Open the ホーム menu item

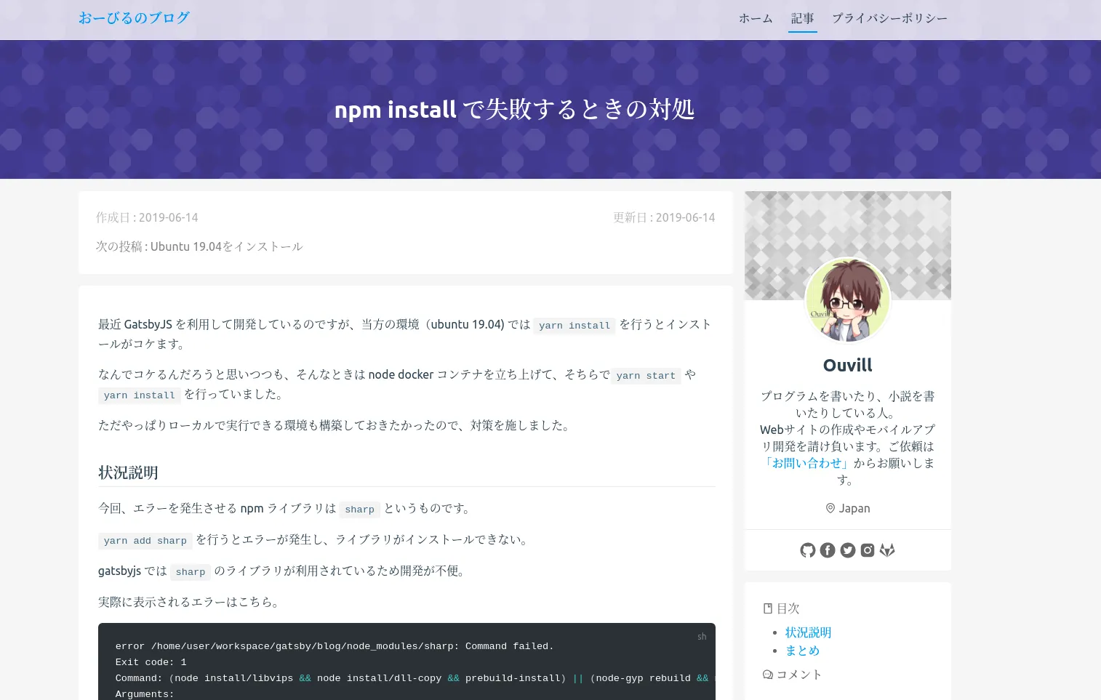point(756,18)
